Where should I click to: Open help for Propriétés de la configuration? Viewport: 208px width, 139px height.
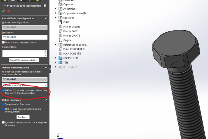(x=45, y=5)
